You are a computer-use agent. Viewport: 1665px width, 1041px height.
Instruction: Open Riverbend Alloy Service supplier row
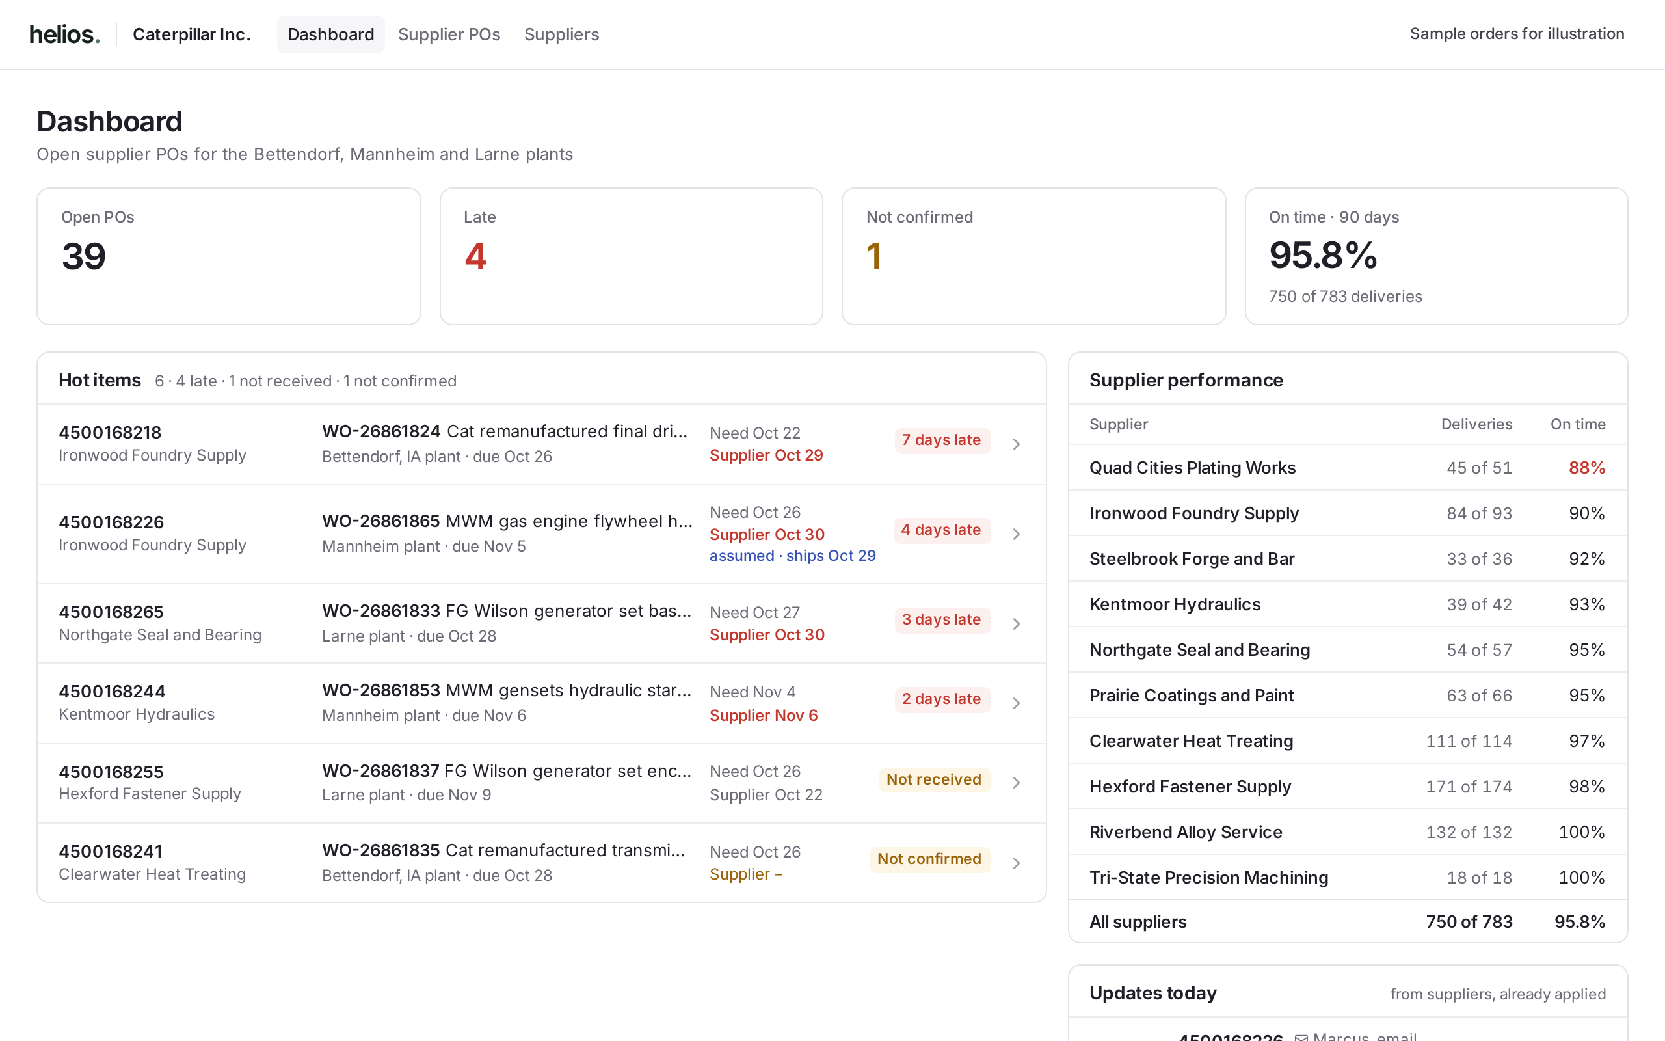tap(1347, 831)
